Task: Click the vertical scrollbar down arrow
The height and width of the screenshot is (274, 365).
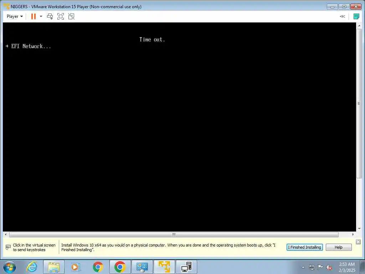Action: [359, 229]
